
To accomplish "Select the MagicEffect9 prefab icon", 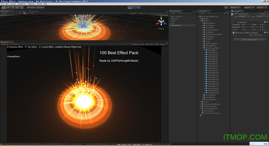I will click(206, 68).
